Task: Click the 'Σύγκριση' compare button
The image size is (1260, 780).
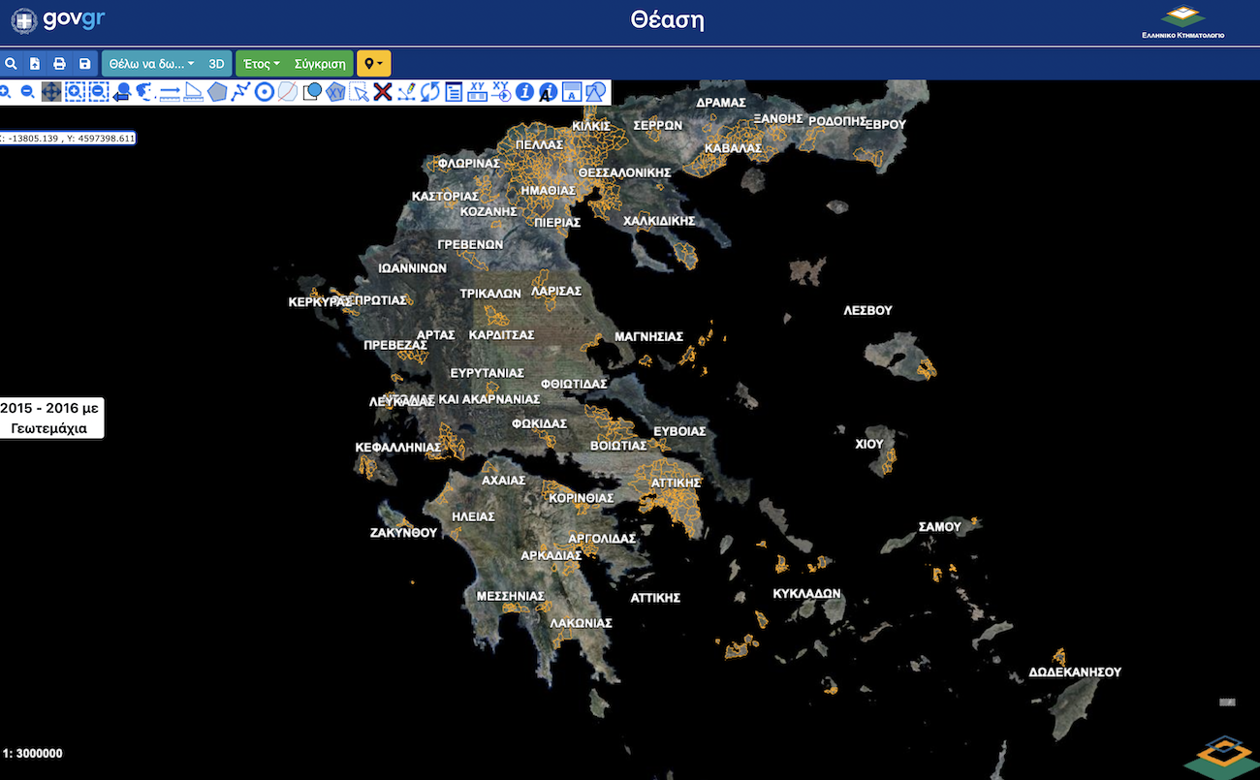Action: 320,64
